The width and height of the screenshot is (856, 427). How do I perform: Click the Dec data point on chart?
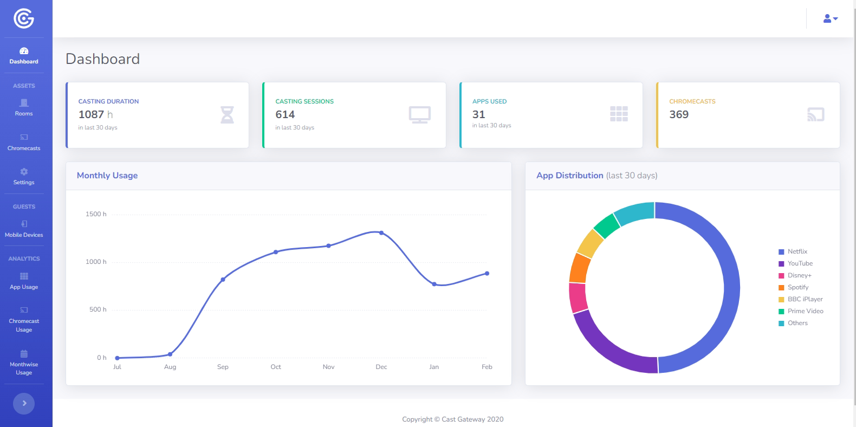point(381,233)
